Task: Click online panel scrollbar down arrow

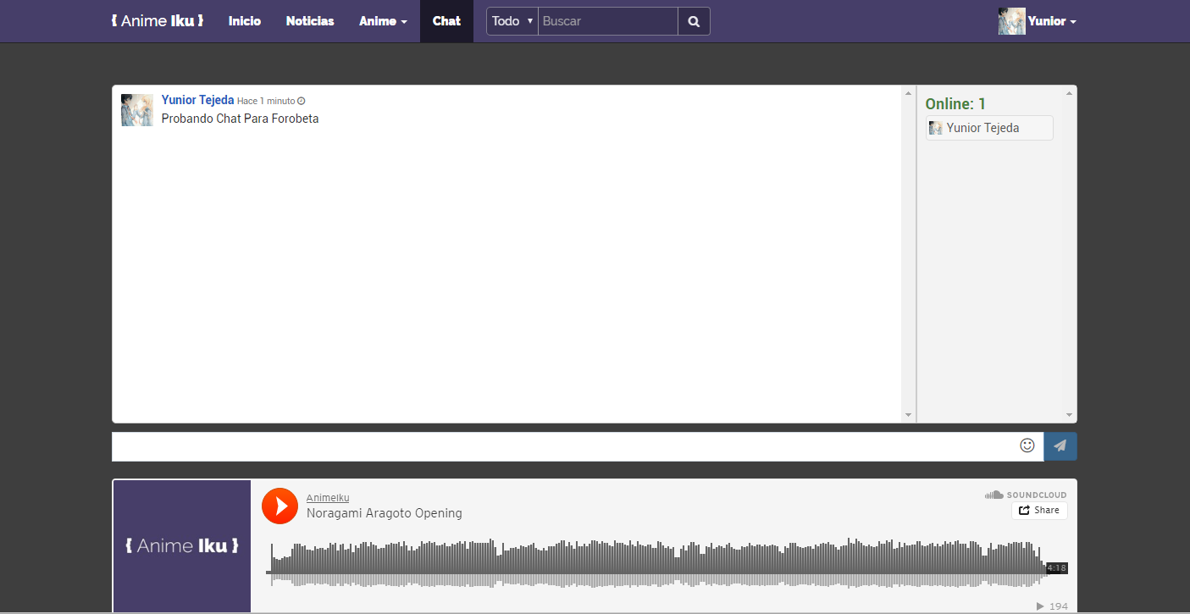Action: click(1069, 415)
